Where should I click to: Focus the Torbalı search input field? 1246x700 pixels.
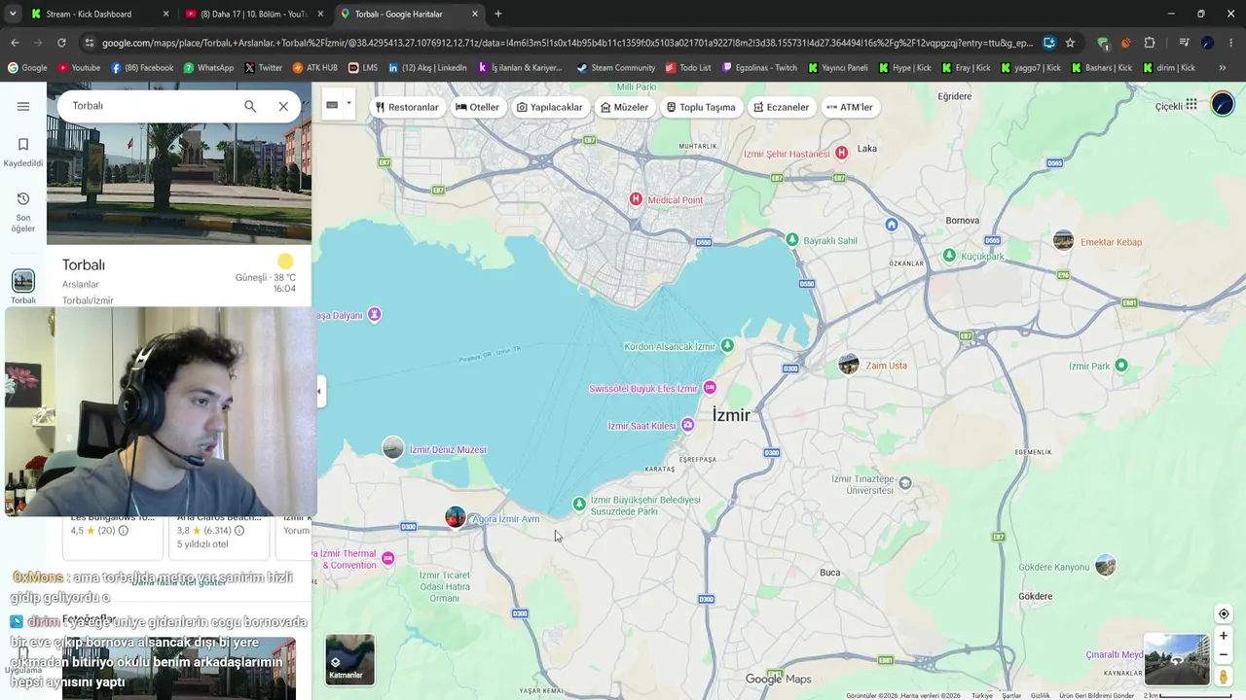(151, 106)
